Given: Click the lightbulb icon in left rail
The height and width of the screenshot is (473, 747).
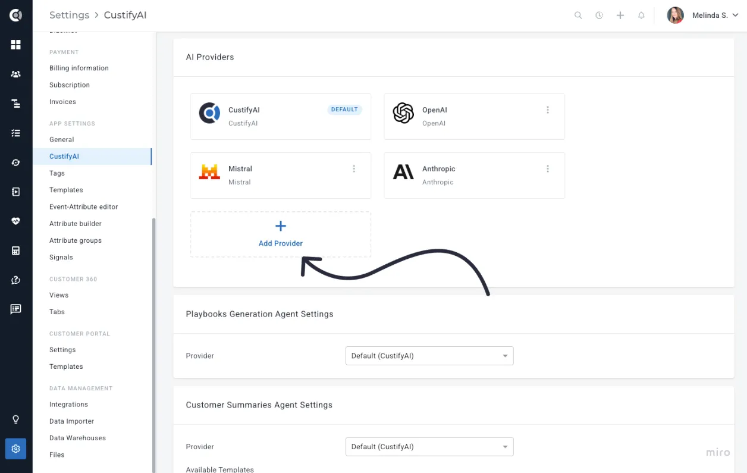Looking at the screenshot, I should coord(16,419).
